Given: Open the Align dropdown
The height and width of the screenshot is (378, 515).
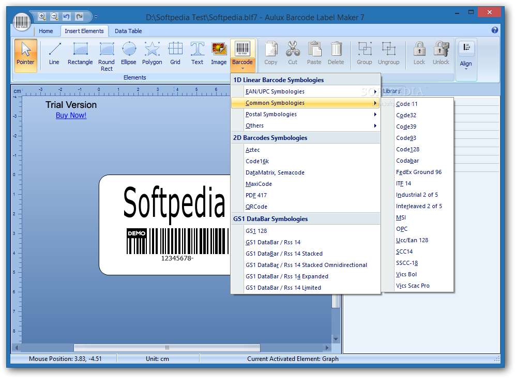Looking at the screenshot, I should point(466,56).
